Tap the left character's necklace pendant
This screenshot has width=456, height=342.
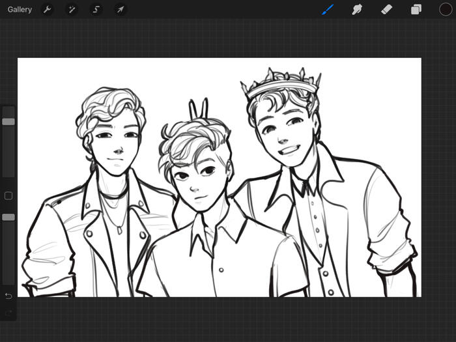point(120,229)
